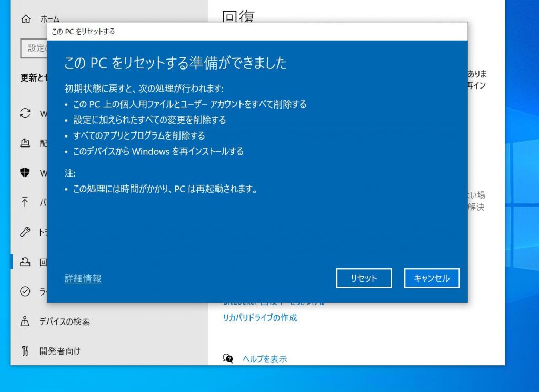Image resolution: width=539 pixels, height=392 pixels.
Task: Click the 注: label in the dialog
Action: pyautogui.click(x=70, y=173)
